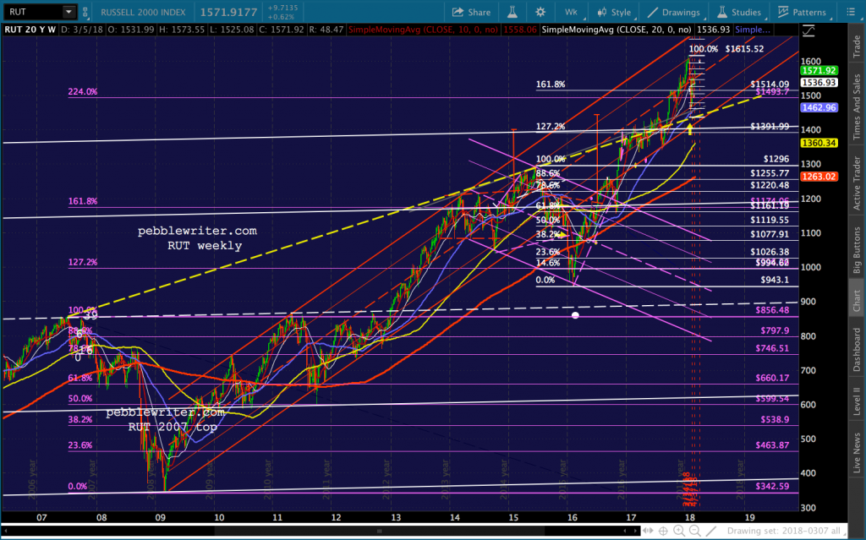Screen dimensions: 866x540
Task: Open the Dashboard sidebar tab
Action: pos(857,348)
